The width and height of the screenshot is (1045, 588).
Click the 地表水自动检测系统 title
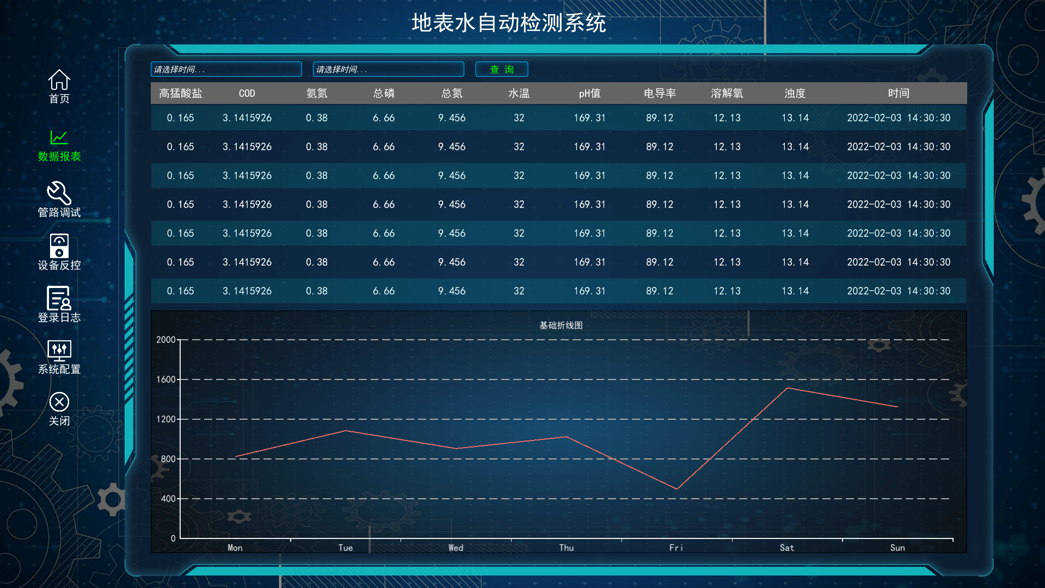click(509, 23)
